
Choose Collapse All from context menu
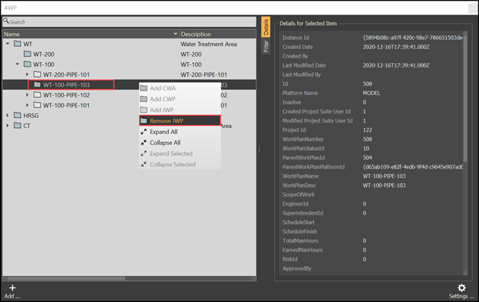[180, 143]
